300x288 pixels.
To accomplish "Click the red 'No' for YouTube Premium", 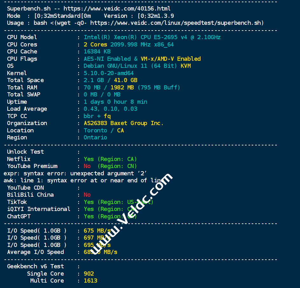I will pyautogui.click(x=87, y=166).
